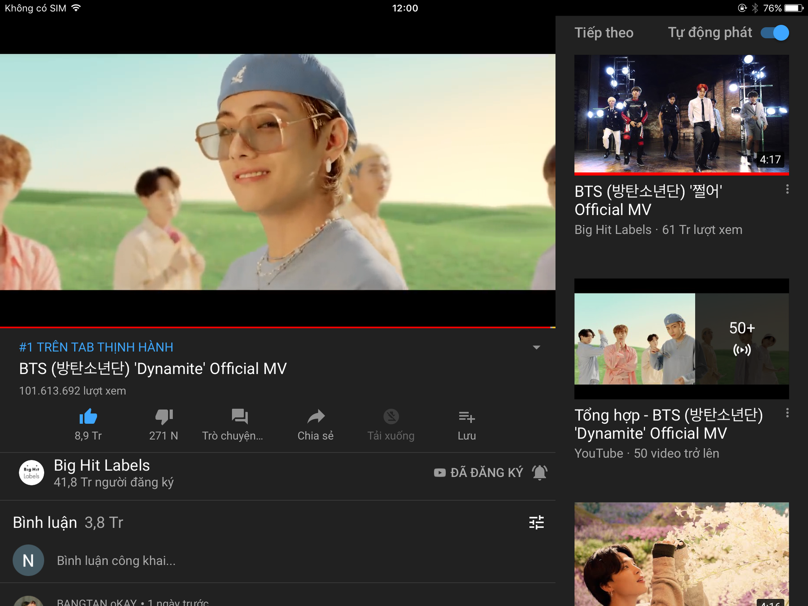
Task: Tap the Tải xuống download icon
Action: click(391, 417)
